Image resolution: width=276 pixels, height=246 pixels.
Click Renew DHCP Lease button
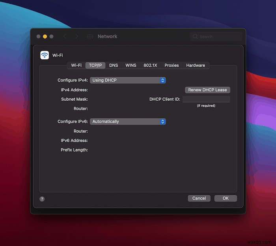click(207, 90)
